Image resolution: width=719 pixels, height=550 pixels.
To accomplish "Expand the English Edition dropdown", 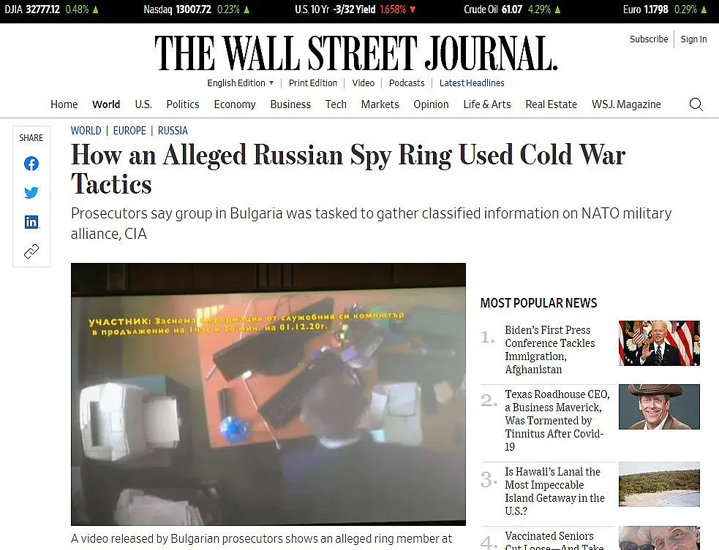I will tap(241, 83).
